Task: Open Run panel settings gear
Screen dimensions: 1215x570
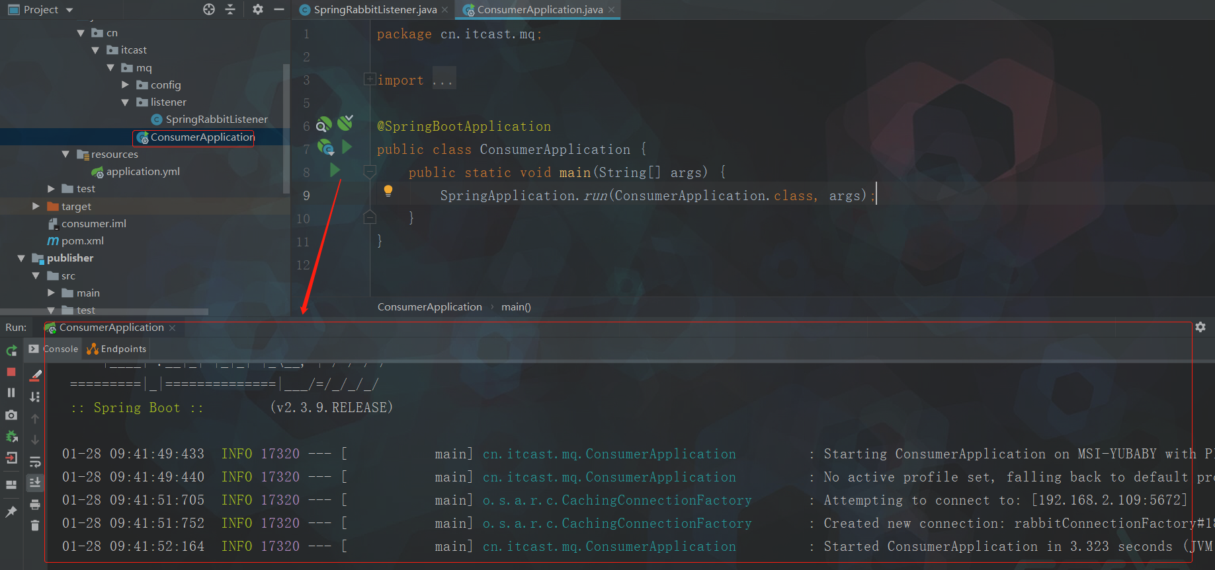Action: pyautogui.click(x=1200, y=327)
